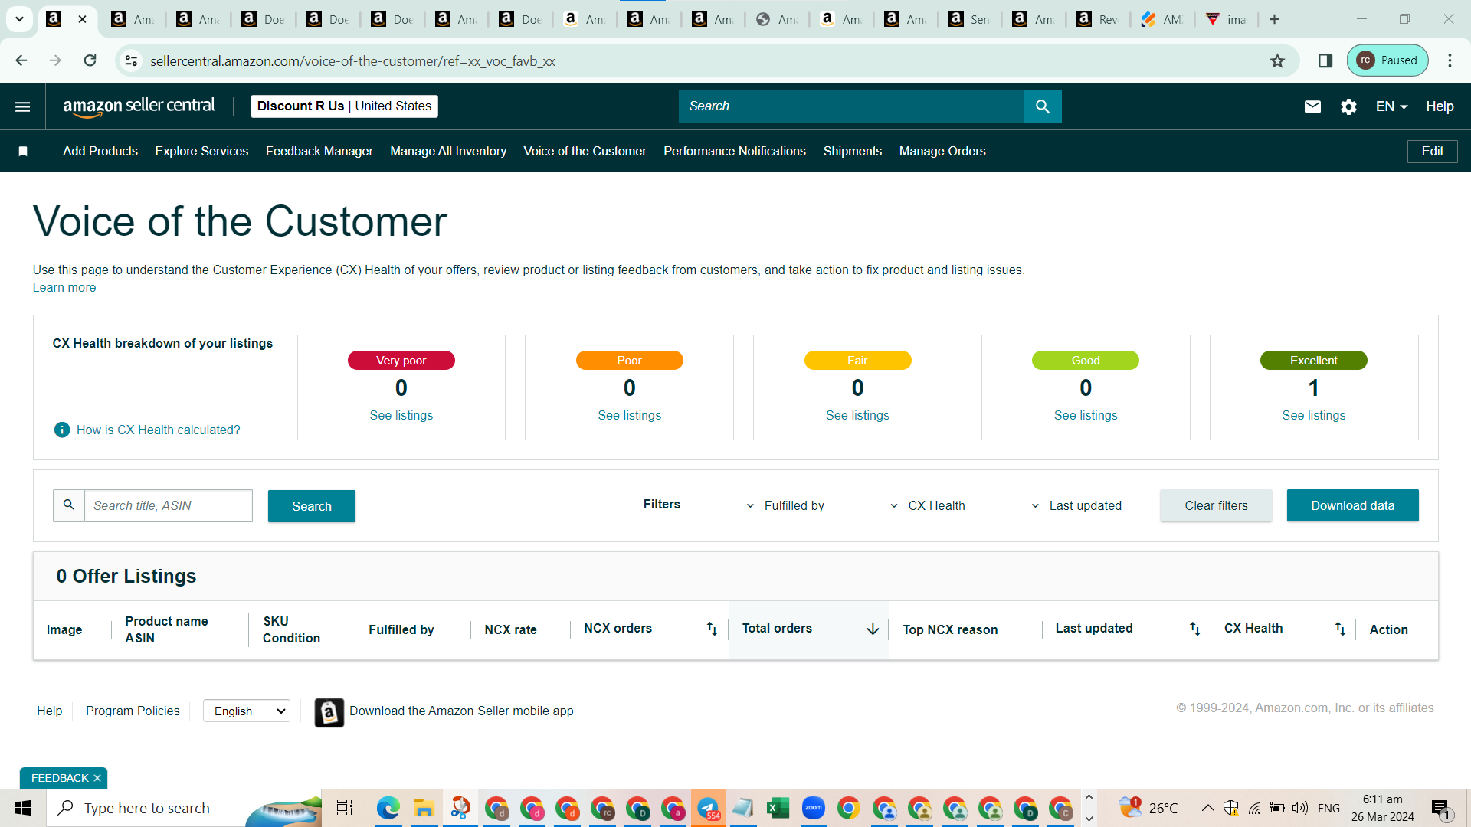Screen dimensions: 1471x827
Task: Click the magnifier icon in title search box
Action: 69,505
